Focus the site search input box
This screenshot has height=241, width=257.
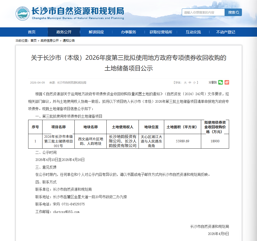point(203,12)
